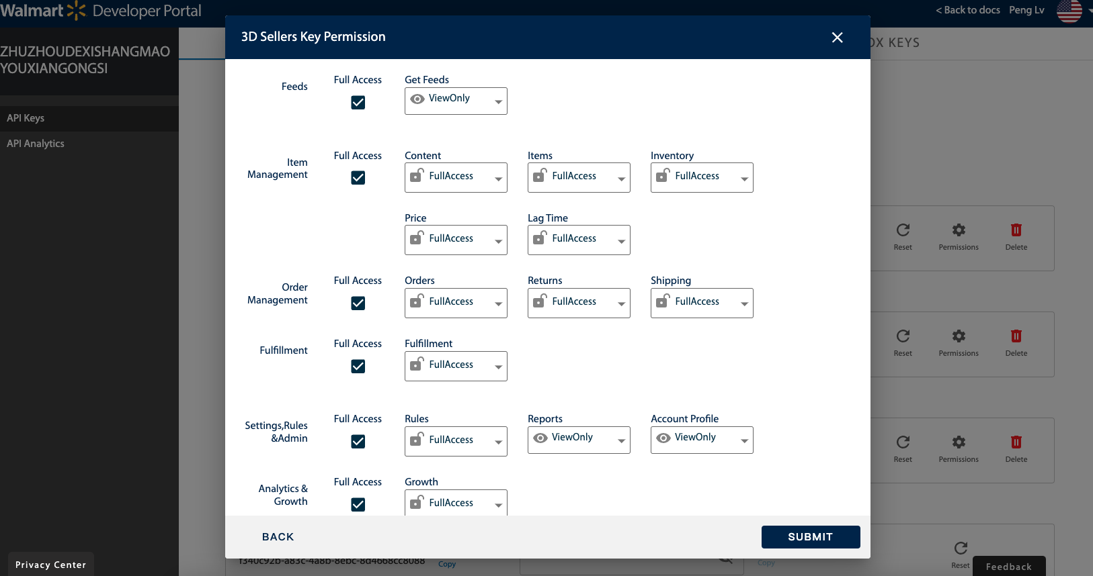Viewport: 1093px width, 576px height.
Task: Toggle Analytics & Growth Full Access checkbox
Action: coord(358,504)
